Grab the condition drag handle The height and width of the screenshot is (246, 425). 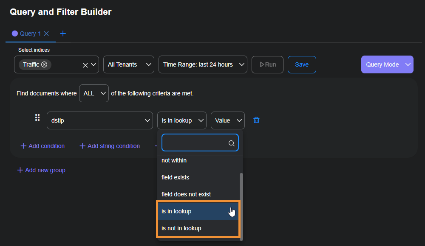(37, 117)
